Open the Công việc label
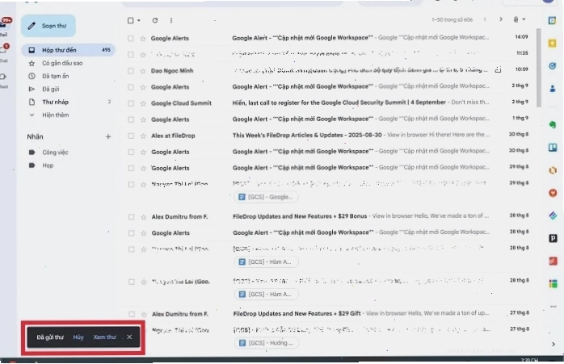Viewport: 564px width, 364px height. 55,153
